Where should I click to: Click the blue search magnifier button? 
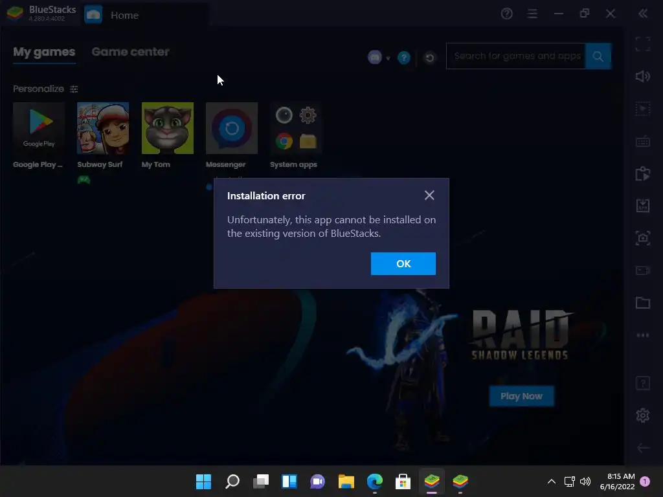[x=598, y=56]
